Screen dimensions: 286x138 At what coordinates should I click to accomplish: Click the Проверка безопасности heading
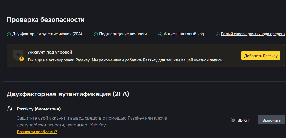tap(46, 20)
